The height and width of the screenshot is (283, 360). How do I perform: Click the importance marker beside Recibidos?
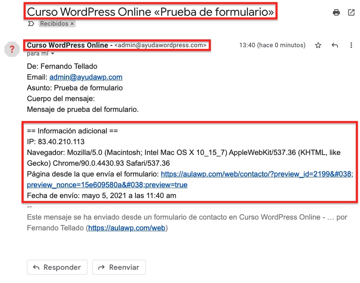[x=31, y=24]
